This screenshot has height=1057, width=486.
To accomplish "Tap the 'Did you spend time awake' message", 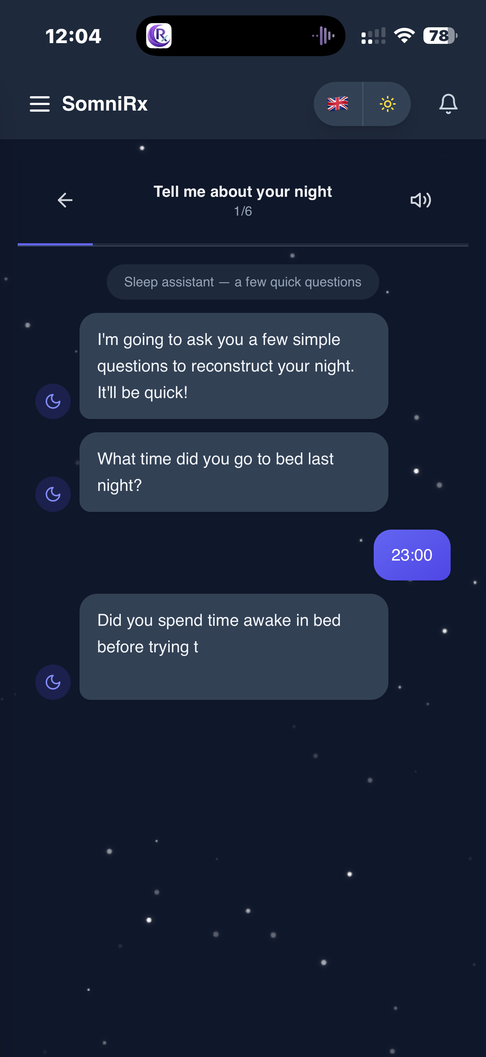I will [233, 646].
